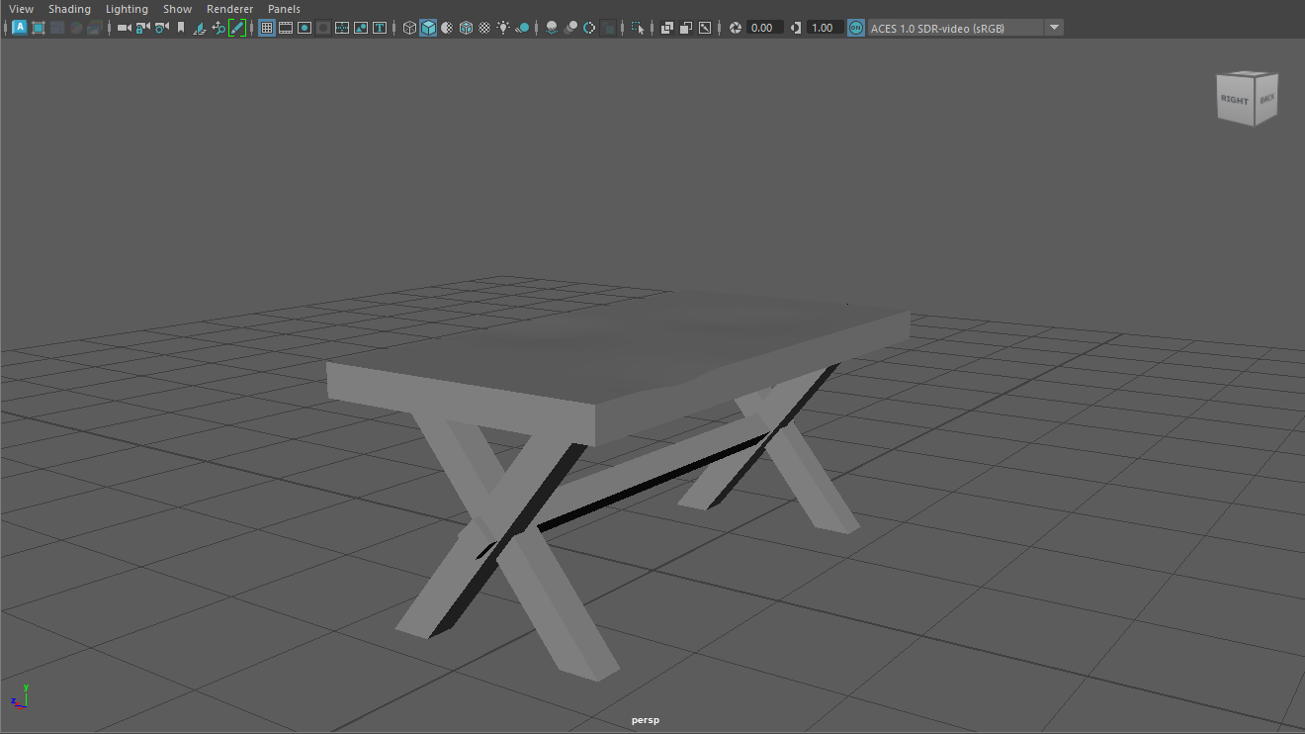Click the 2D Pan/Zoom icon
Viewport: 1305px width, 734px height.
[218, 28]
